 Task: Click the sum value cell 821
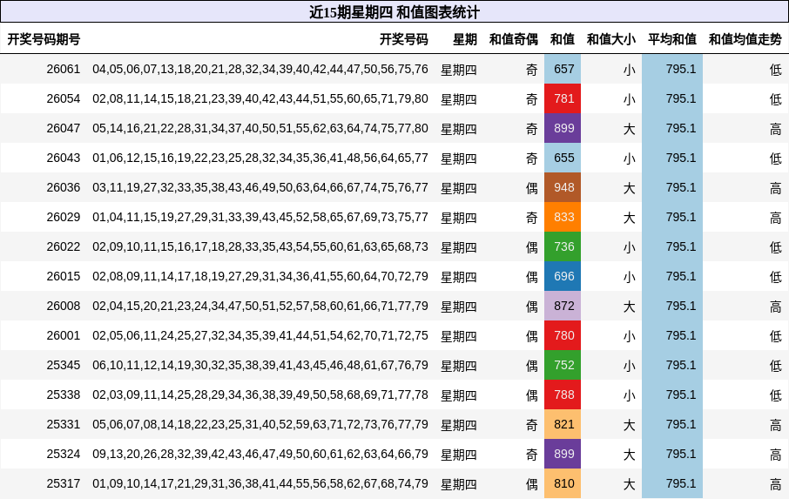point(563,425)
